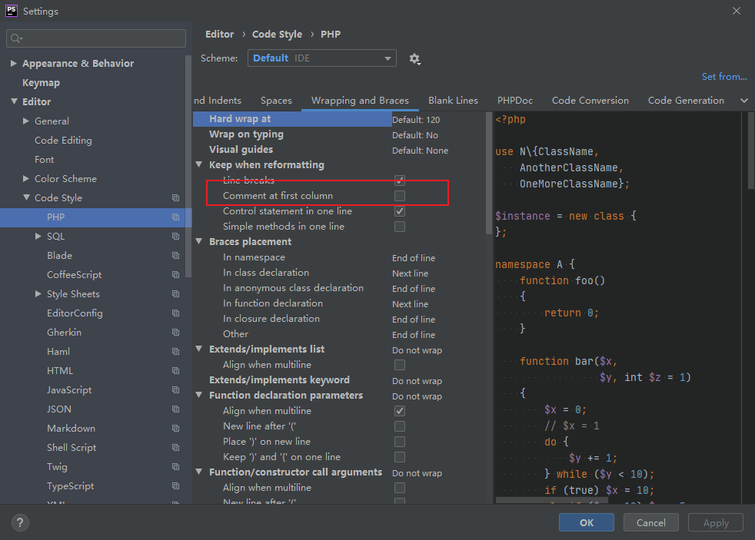
Task: Uncheck Control statement in one line
Action: click(400, 211)
